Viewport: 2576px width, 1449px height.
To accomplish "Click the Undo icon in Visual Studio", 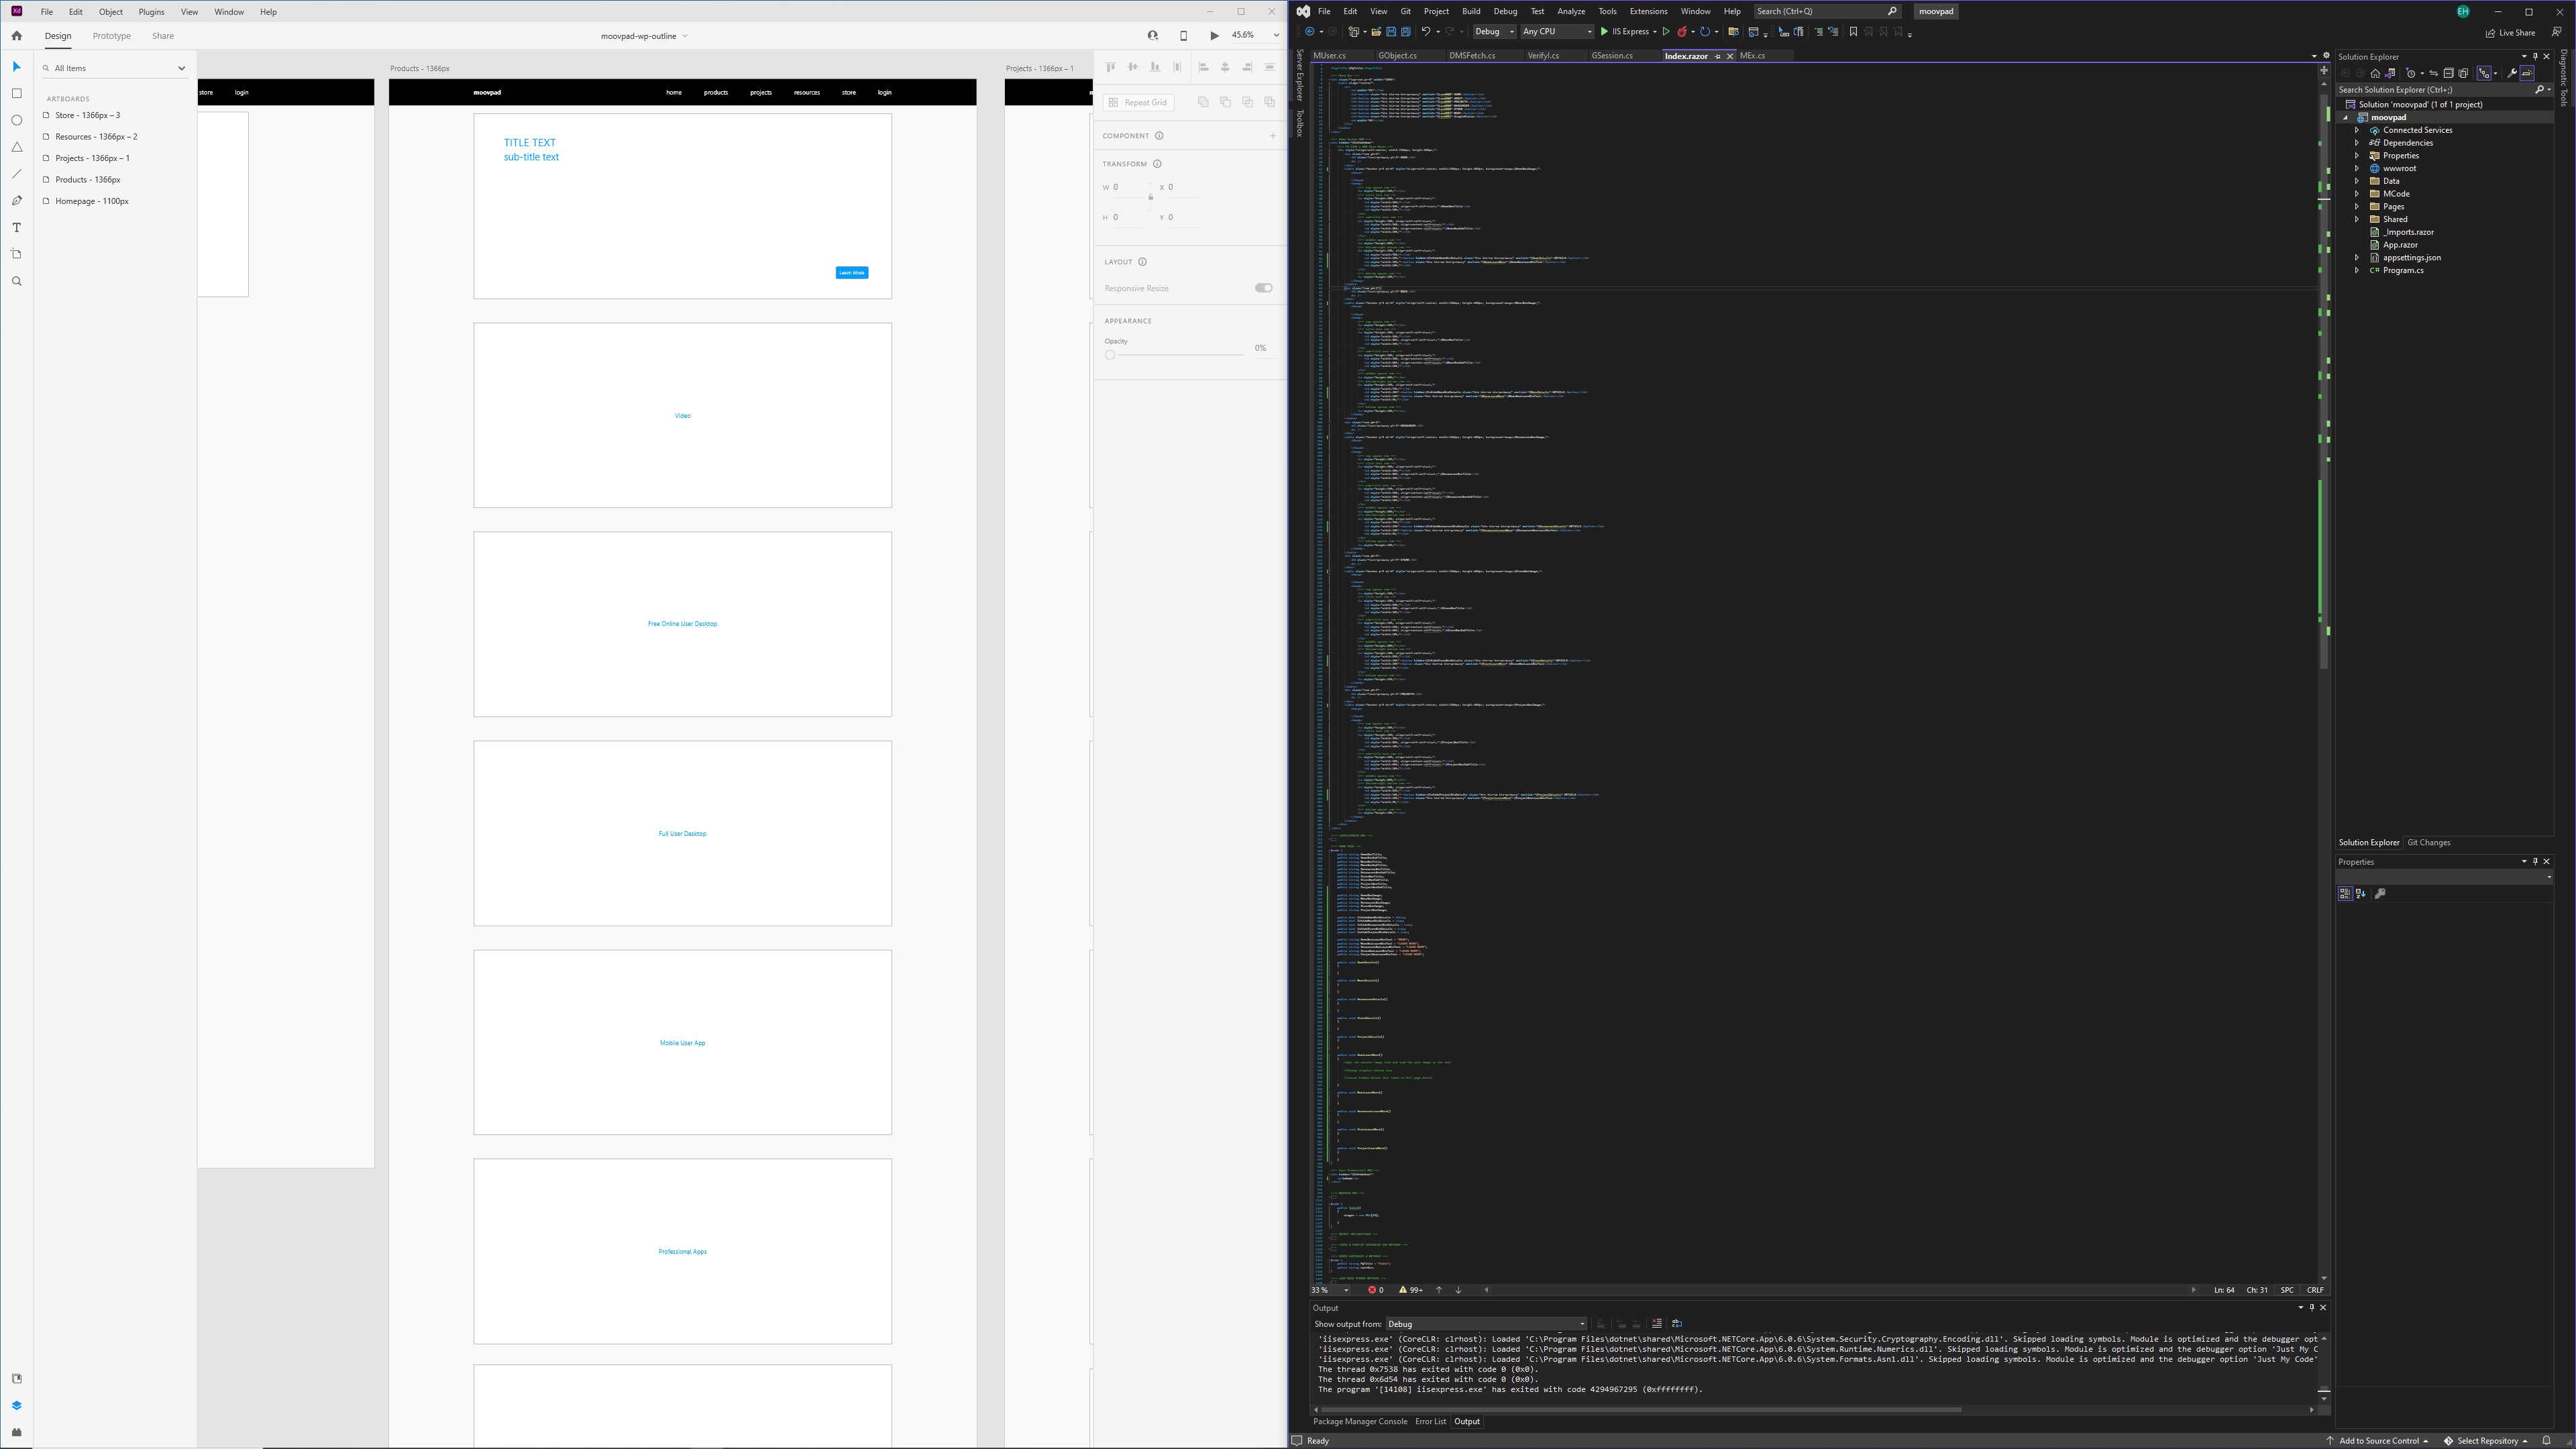I will (x=1425, y=32).
